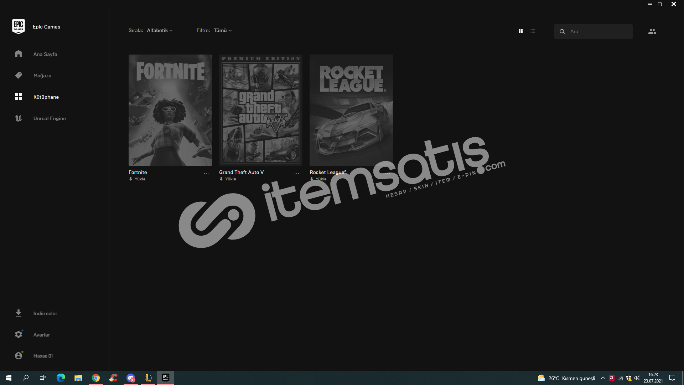The image size is (684, 385).
Task: Open Windows Security tray icon
Action: click(x=629, y=378)
